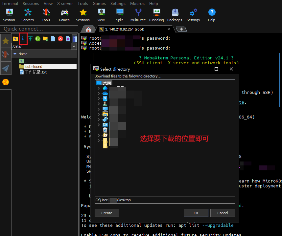The image size is (282, 236).
Task: Select the 工作记录.txt file
Action: point(33,72)
